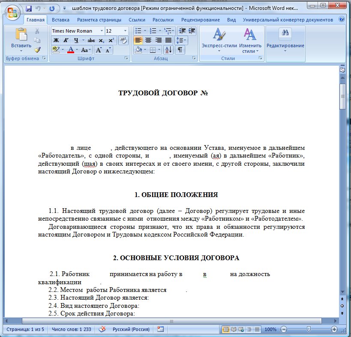The image size is (351, 337).
Task: Apply fill shading paint bucket
Action: tap(138, 49)
